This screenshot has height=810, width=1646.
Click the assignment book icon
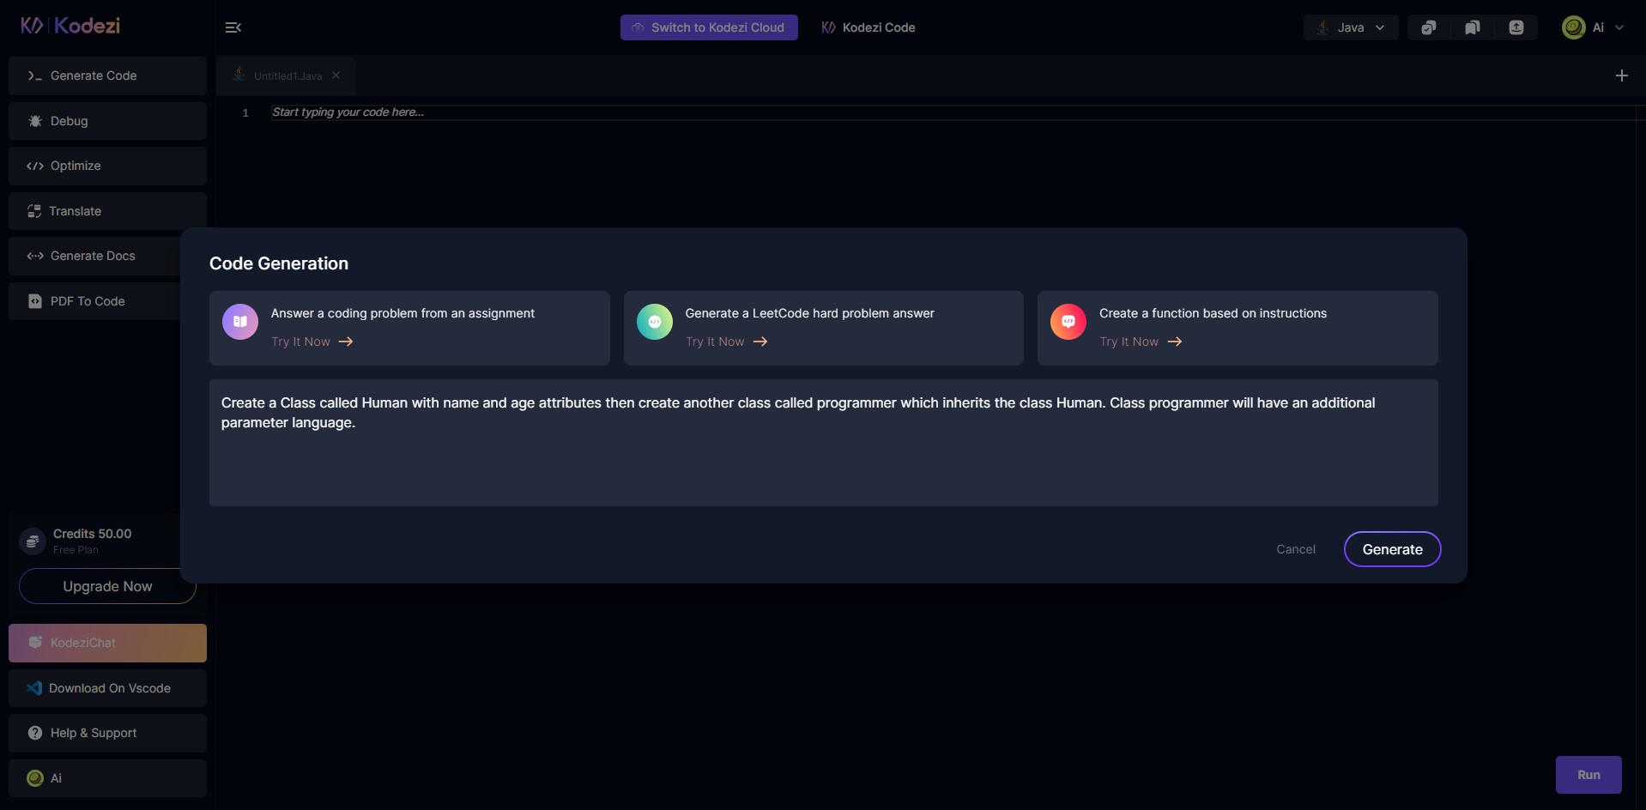(240, 322)
